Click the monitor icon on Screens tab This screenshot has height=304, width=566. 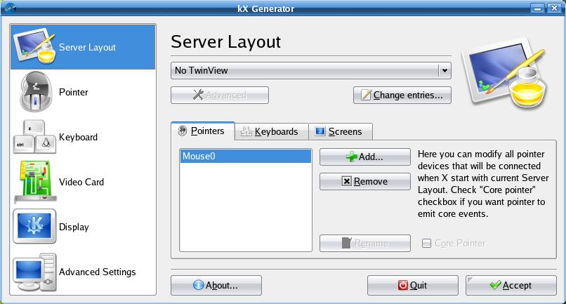(x=320, y=131)
